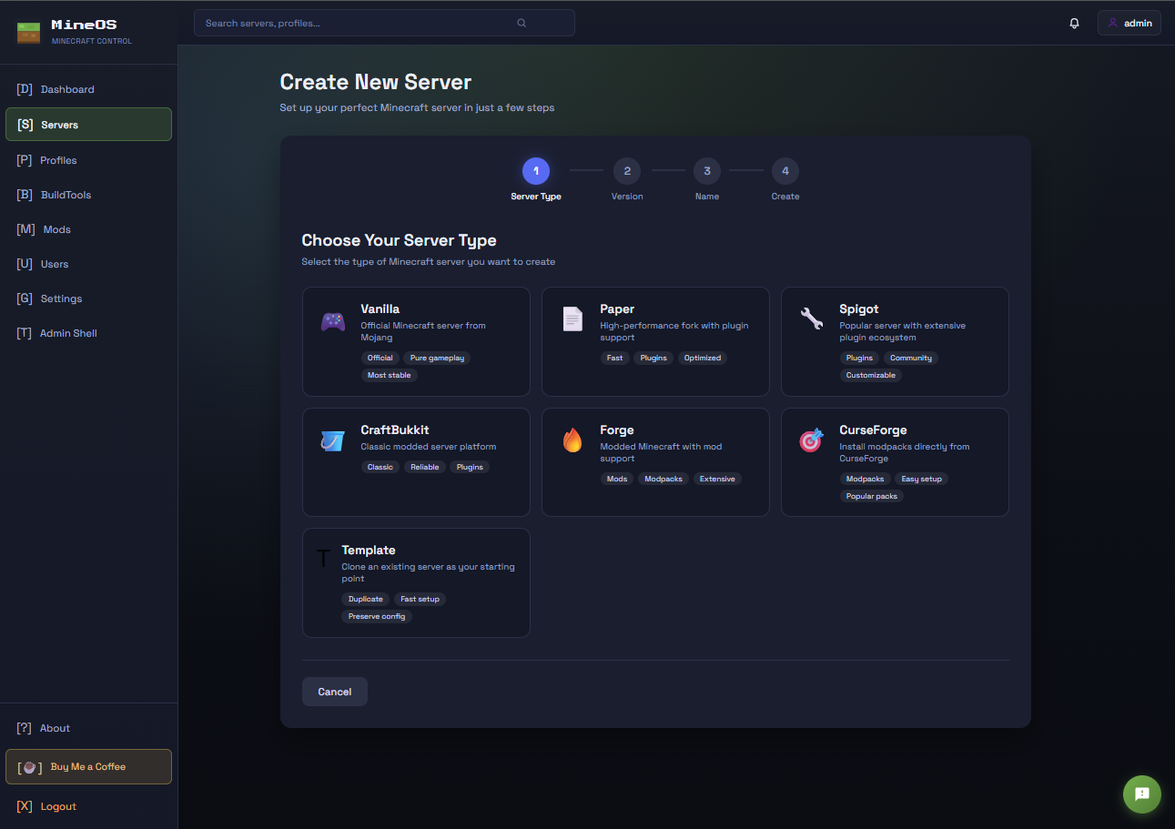Screen dimensions: 1175x829
Task: Click the CraftBukkit server icon
Action: point(332,440)
